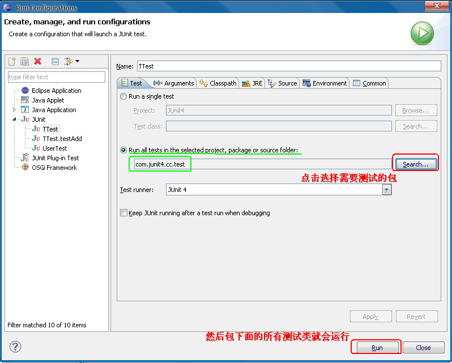Expand the Java Application tree node
This screenshot has height=363, width=452.
[15, 110]
